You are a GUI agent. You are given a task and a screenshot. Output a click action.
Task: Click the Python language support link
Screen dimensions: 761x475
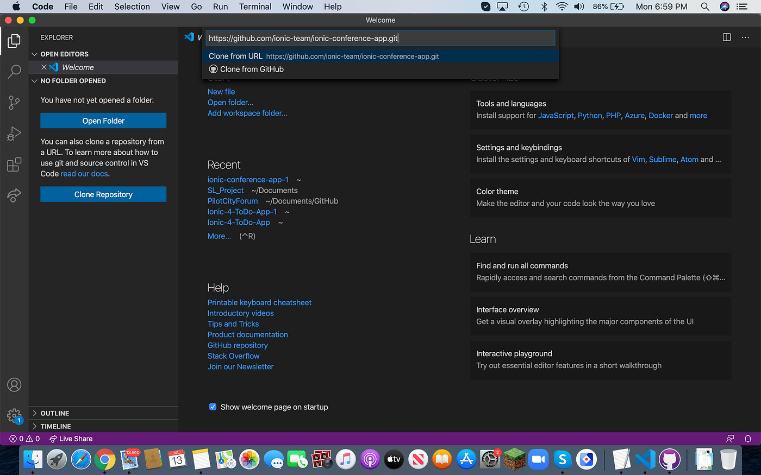(590, 116)
